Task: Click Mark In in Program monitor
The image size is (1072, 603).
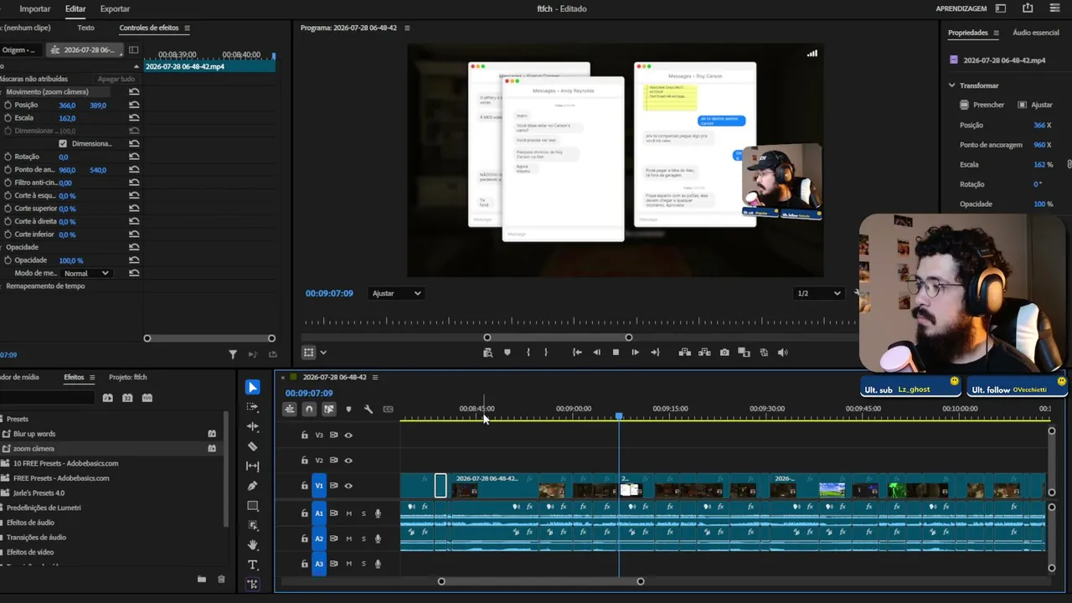Action: click(528, 353)
